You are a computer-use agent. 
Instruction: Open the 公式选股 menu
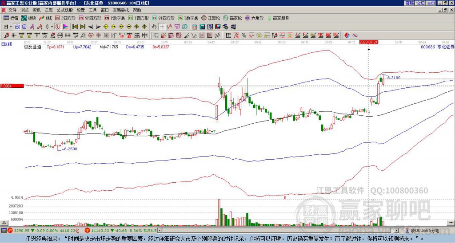(65, 10)
